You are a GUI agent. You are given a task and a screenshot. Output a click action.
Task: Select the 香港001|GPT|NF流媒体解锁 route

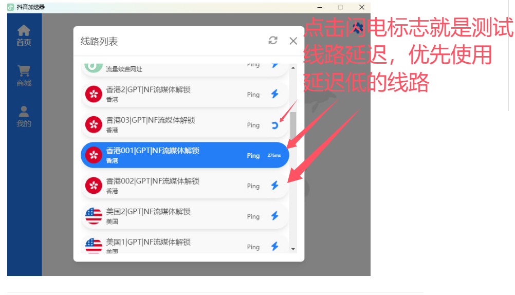coord(185,155)
